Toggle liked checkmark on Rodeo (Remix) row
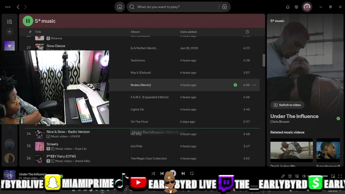 (x=235, y=85)
